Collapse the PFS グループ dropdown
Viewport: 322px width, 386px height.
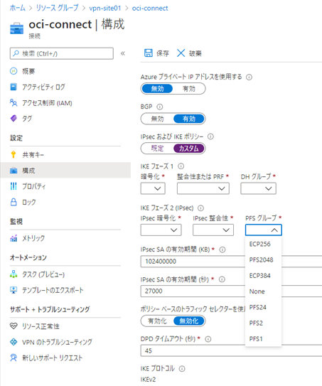tap(264, 230)
